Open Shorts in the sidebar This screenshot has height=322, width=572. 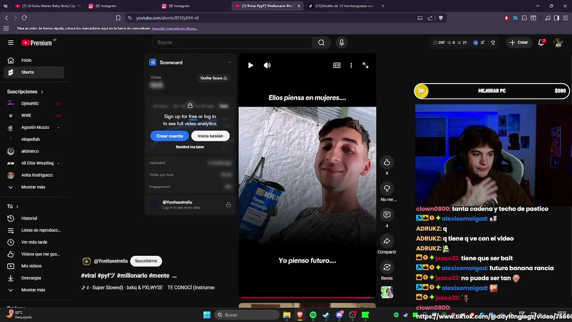pos(34,72)
